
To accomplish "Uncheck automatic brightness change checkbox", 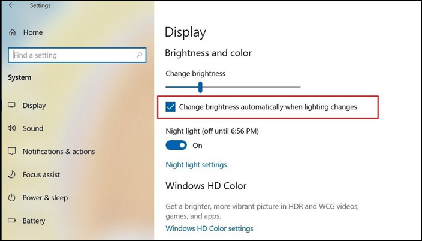I will pos(170,107).
